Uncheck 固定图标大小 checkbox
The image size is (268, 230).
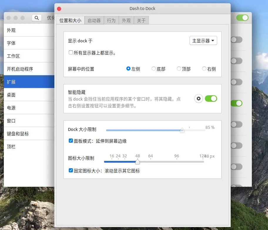71,171
